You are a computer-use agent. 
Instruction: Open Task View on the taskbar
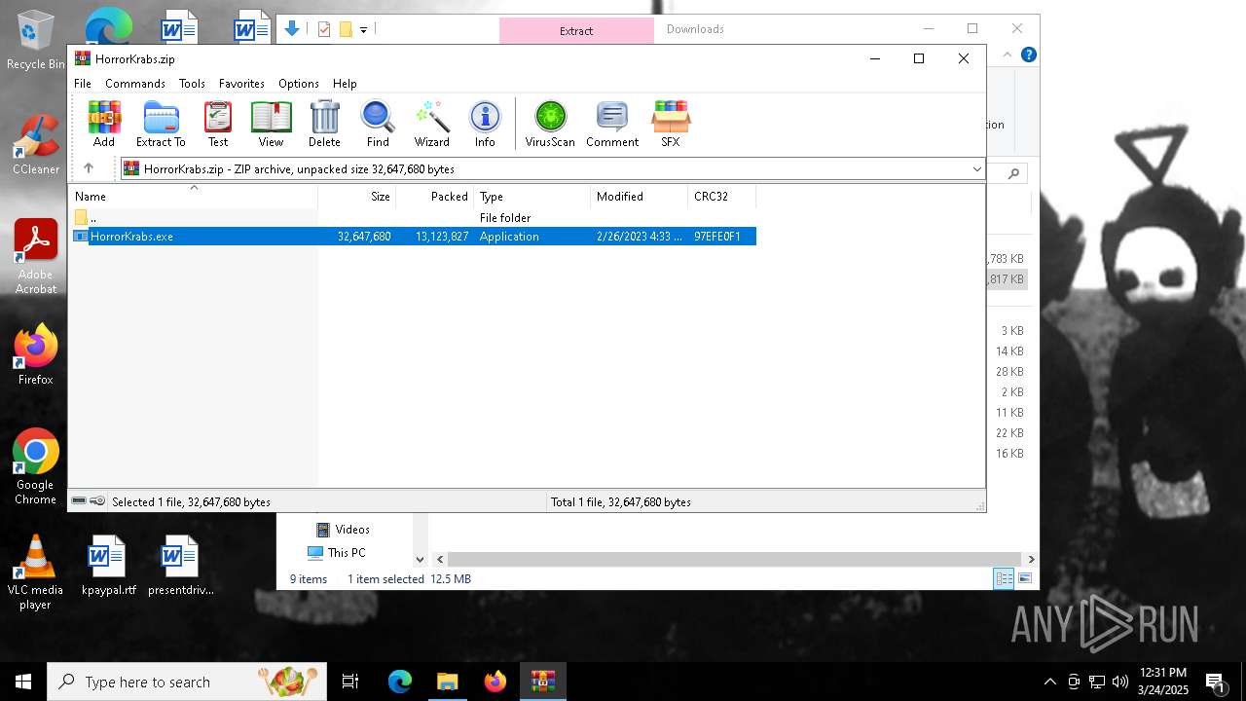point(350,682)
